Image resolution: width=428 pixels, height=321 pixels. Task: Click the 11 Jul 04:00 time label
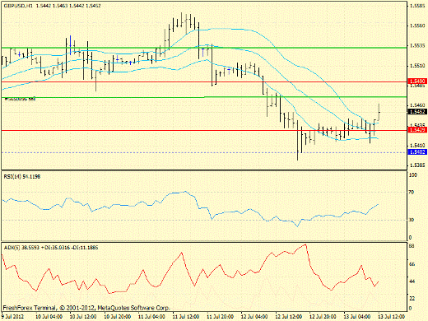(x=151, y=317)
